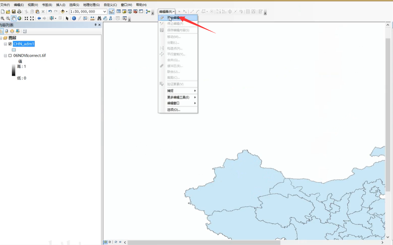Switch to Layout View button
This screenshot has height=245, width=393.
click(110, 242)
